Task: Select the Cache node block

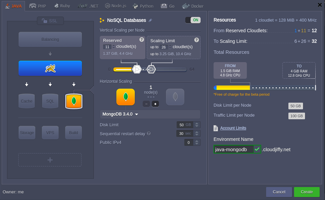Action: 27,101
